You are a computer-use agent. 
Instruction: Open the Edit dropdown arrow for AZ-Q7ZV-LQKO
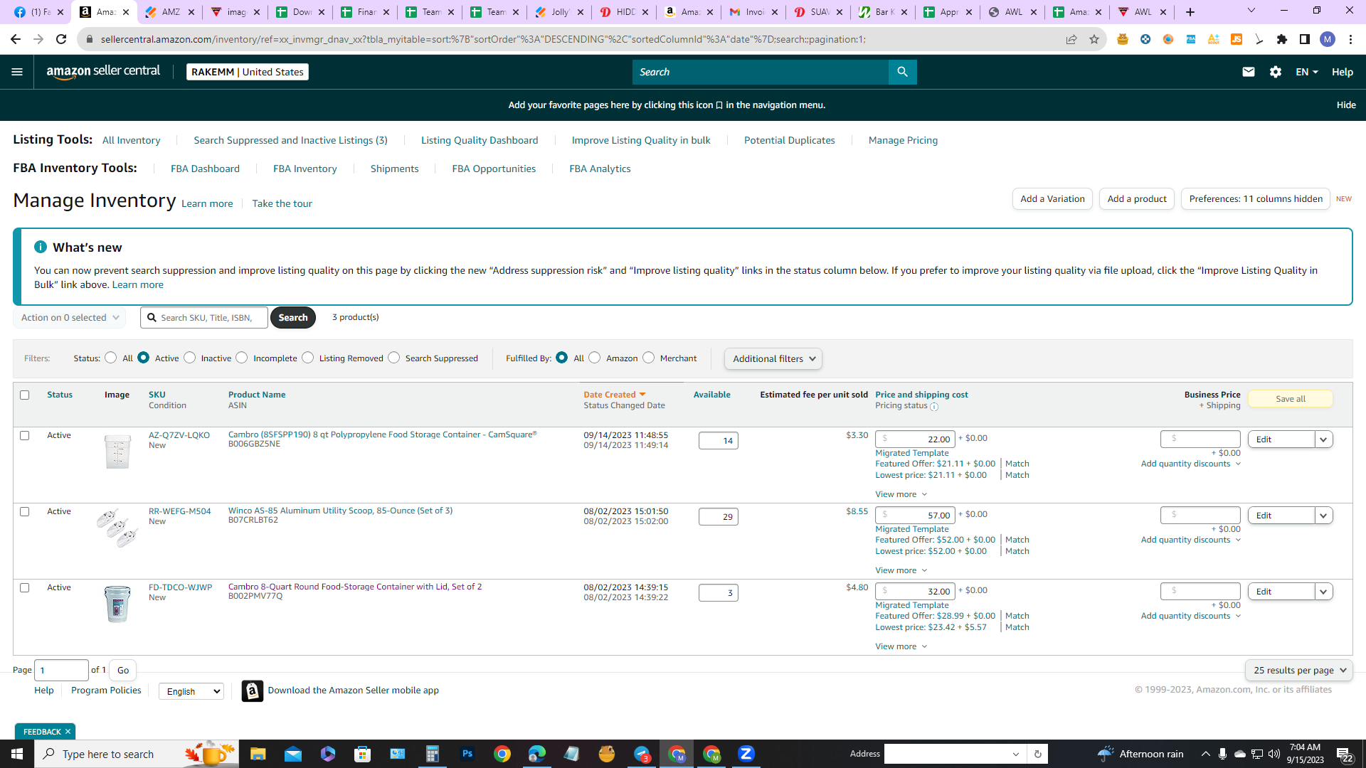pos(1323,439)
